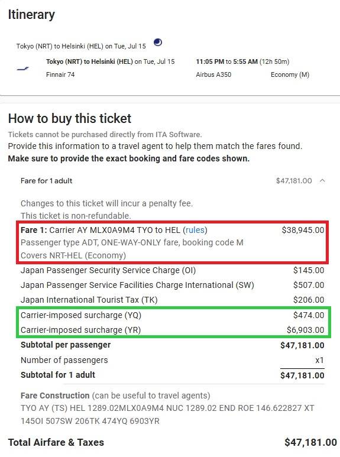
Task: Click the Carrier-imposed surcharge (YQ) line
Action: tap(172, 315)
